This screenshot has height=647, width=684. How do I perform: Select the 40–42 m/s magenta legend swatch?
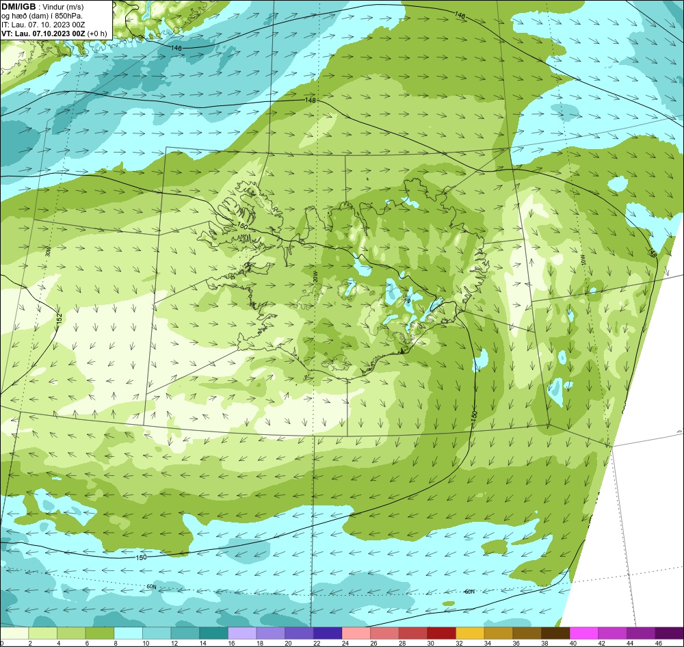(585, 633)
